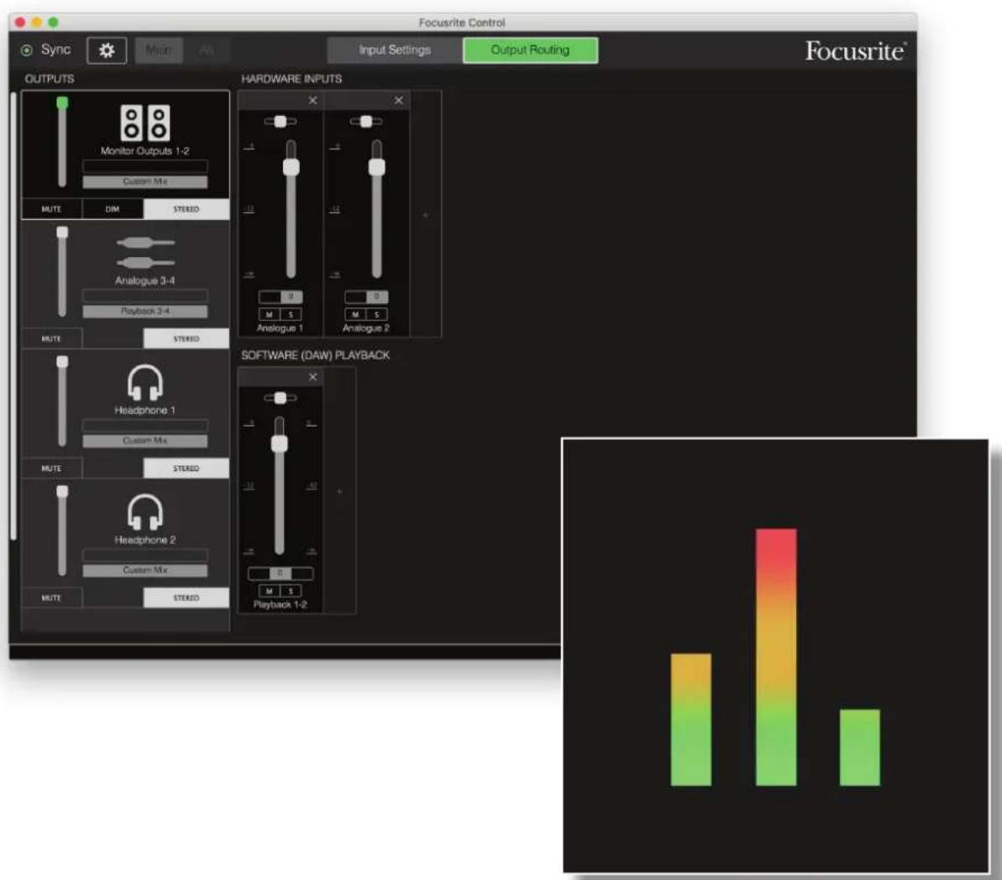Open Custom Mix source dropdown for Monitor Outputs

pyautogui.click(x=145, y=181)
